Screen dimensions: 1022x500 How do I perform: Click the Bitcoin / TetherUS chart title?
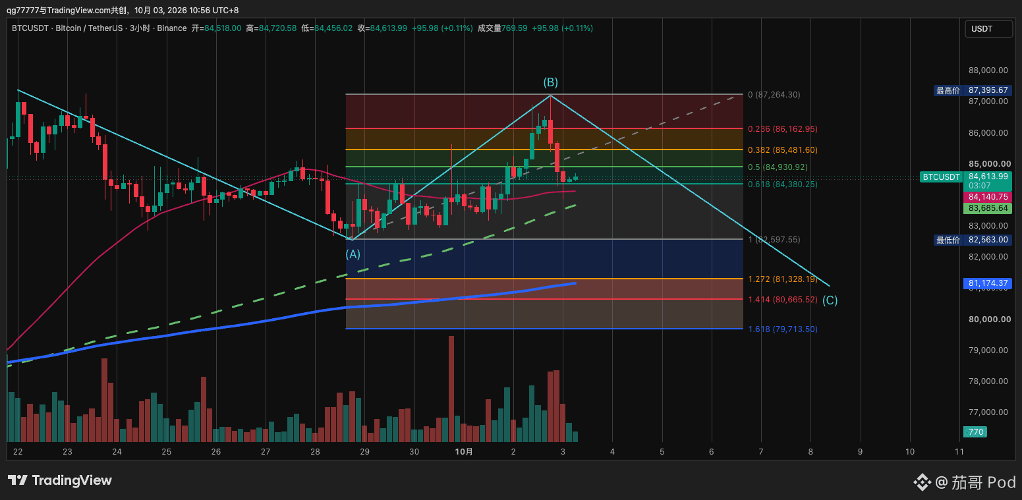[88, 28]
